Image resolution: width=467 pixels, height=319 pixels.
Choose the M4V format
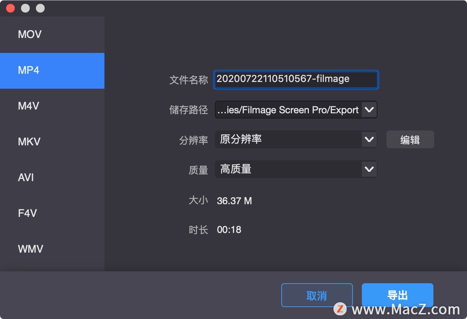click(x=52, y=106)
